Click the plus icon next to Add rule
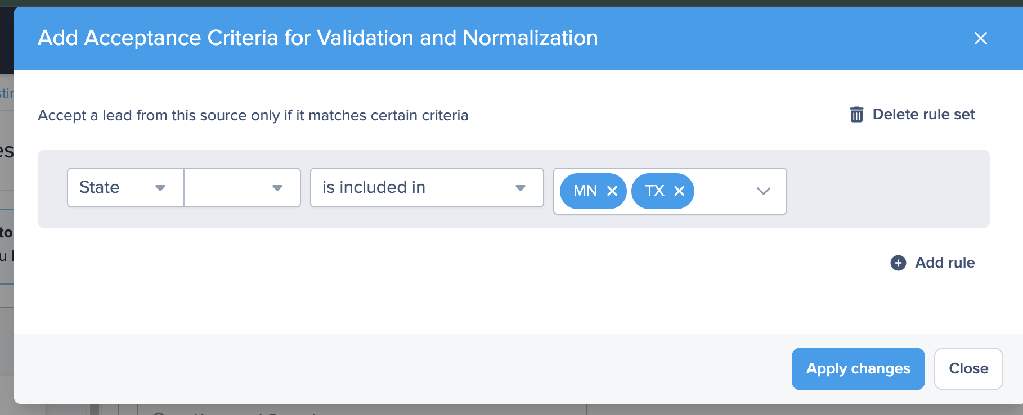This screenshot has height=415, width=1023. point(898,263)
